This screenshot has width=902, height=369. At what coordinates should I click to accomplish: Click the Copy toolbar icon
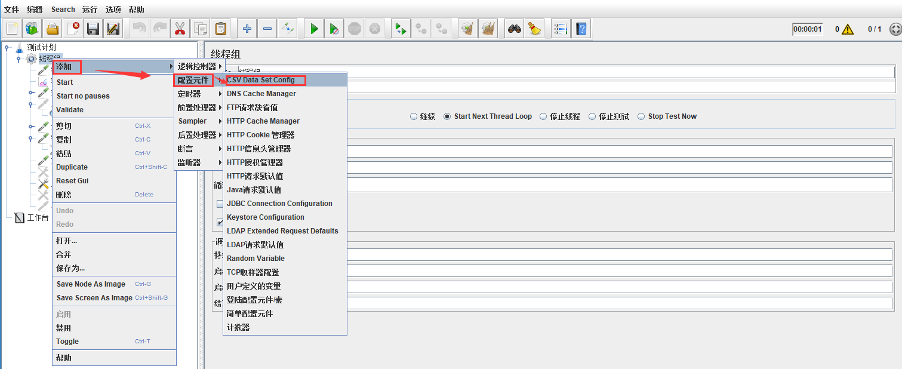(x=201, y=28)
